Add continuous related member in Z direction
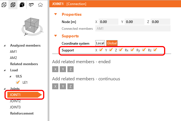This screenshot has width=181, height=121. pyautogui.click(x=70, y=86)
